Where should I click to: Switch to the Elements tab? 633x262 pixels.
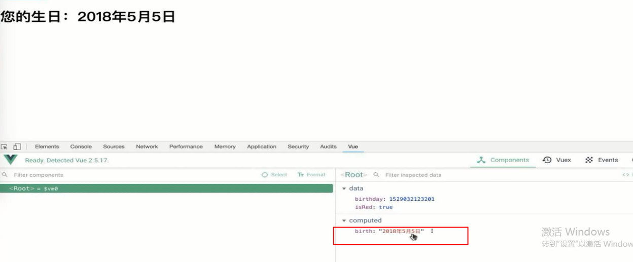(x=47, y=146)
